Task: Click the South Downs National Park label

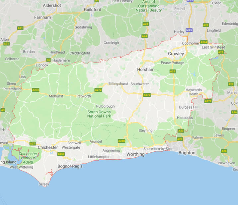Action: [99, 114]
